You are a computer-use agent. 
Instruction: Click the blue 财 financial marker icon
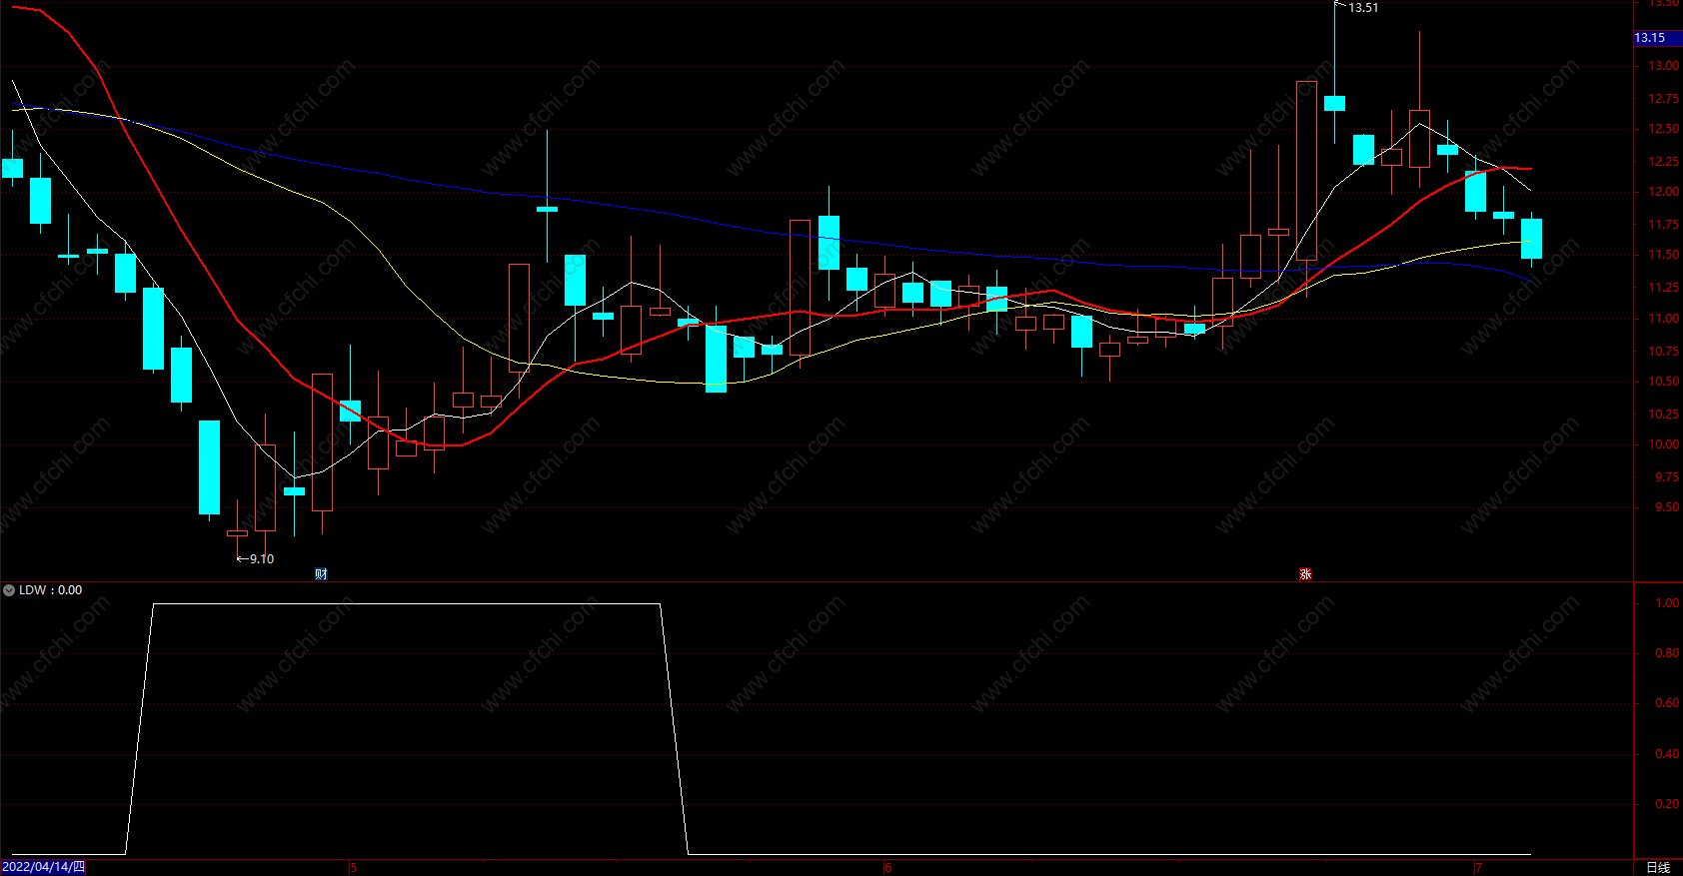[321, 574]
